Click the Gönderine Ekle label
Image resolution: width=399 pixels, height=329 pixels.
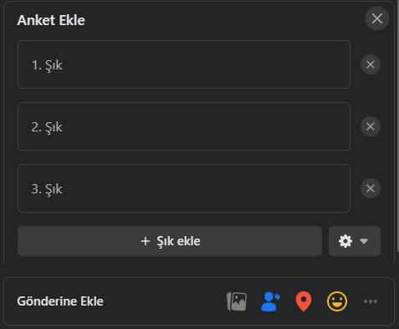[60, 301]
